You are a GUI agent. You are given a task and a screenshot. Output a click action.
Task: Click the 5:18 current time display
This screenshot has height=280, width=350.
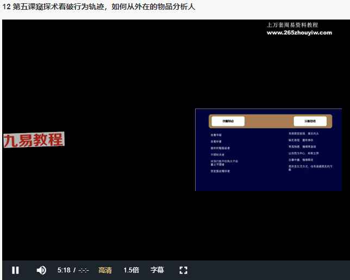click(64, 270)
